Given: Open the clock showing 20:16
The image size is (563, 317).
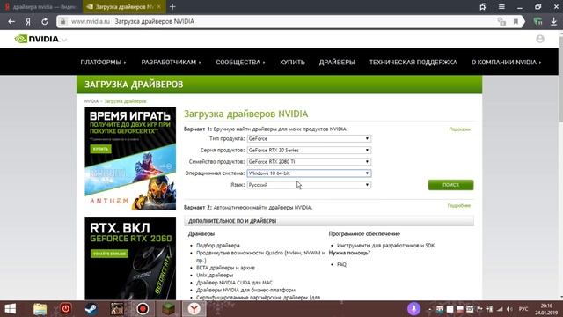Looking at the screenshot, I should coord(547,306).
